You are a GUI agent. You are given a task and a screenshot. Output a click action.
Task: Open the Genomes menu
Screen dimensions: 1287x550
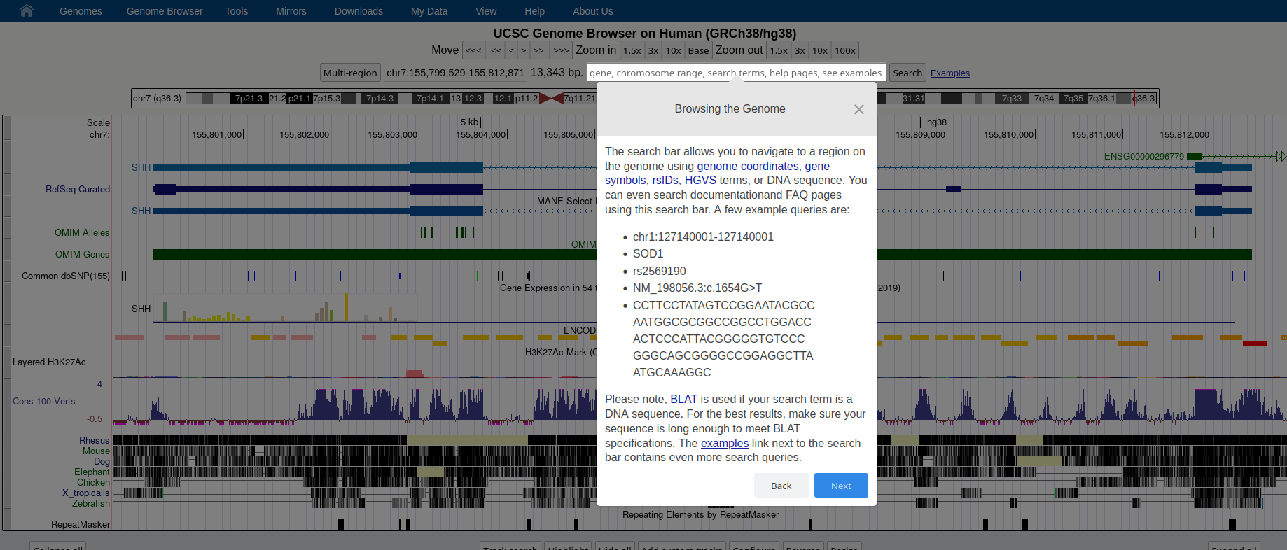pyautogui.click(x=81, y=11)
